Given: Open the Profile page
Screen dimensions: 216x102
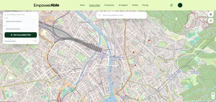Looking at the screenshot, I should (135, 5).
